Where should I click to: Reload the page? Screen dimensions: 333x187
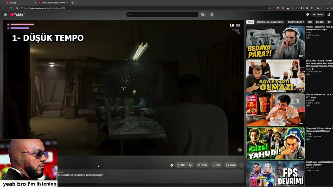click(x=12, y=8)
